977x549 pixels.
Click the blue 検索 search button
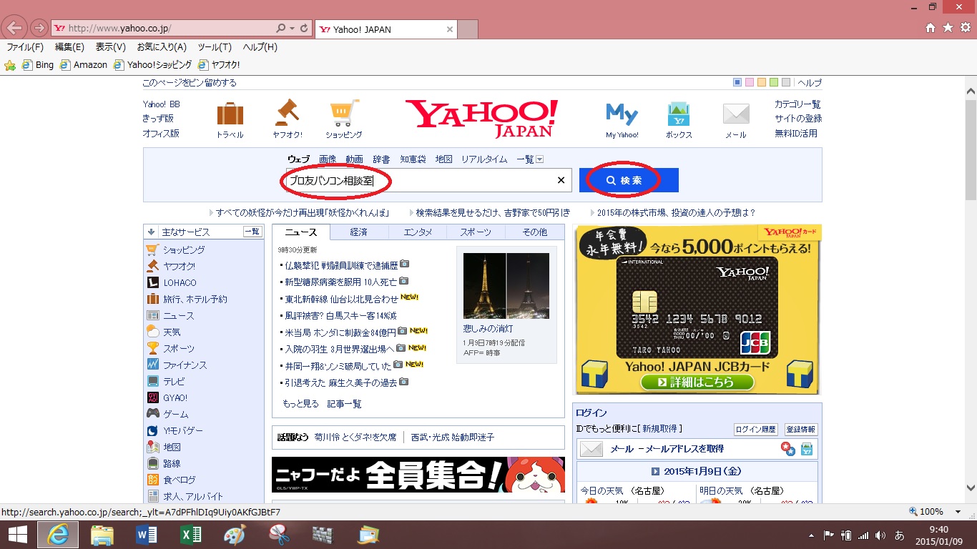click(629, 180)
